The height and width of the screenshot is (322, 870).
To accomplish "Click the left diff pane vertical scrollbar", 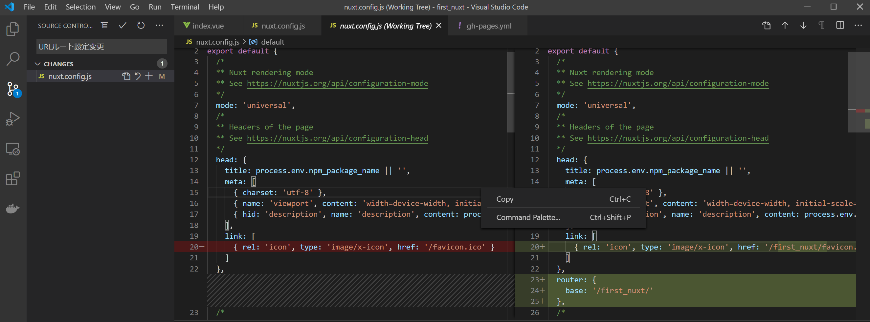I will [x=511, y=92].
